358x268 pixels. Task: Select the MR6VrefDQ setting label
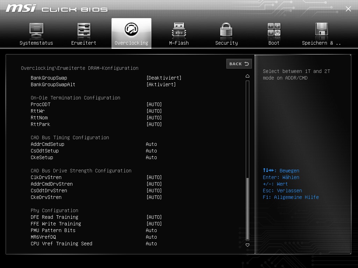pyautogui.click(x=43, y=237)
